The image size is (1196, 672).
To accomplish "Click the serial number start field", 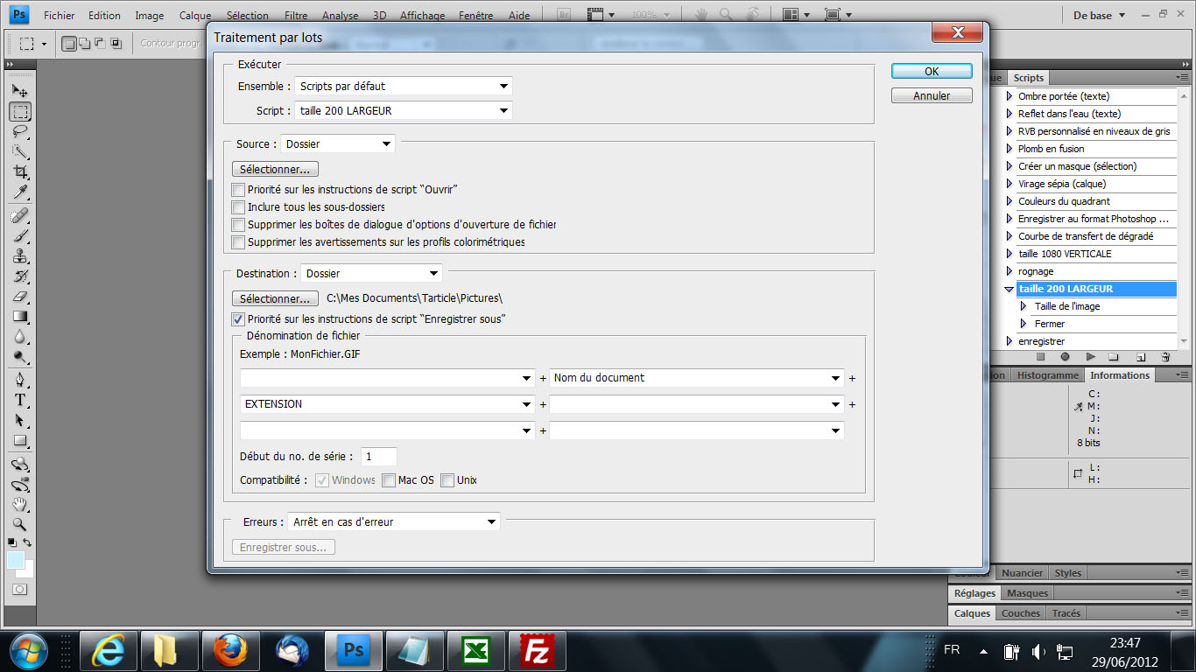I will 378,457.
